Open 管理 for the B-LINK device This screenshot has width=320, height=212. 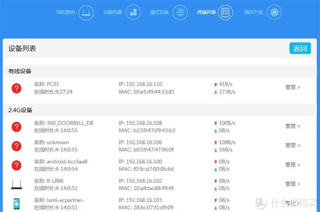coord(293,184)
